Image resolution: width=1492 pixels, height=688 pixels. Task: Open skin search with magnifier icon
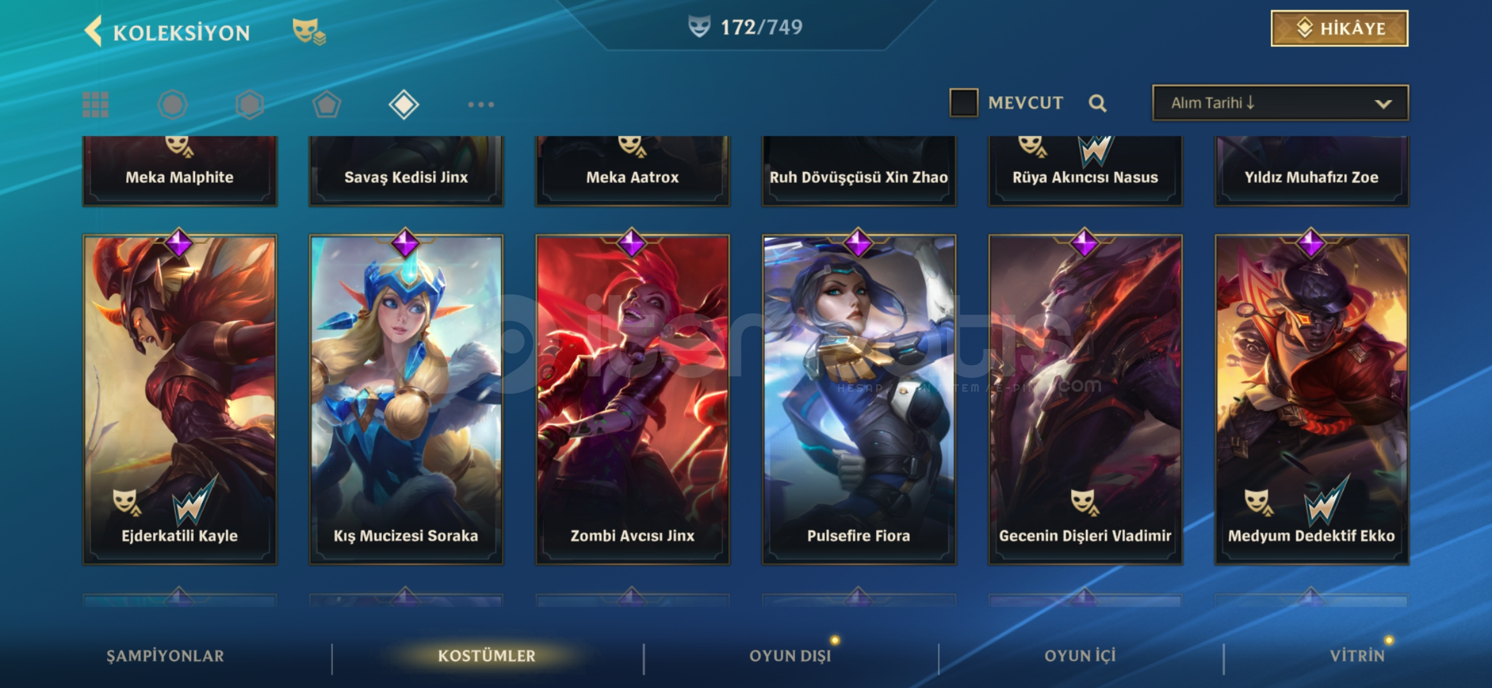pos(1097,103)
